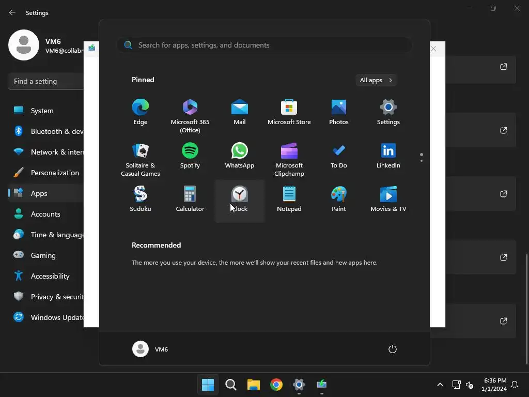Viewport: 529px width, 397px height.
Task: Select Personalization in Settings sidebar
Action: [46, 173]
